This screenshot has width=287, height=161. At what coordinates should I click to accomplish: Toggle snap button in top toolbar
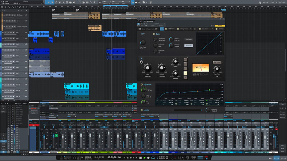point(133,3)
